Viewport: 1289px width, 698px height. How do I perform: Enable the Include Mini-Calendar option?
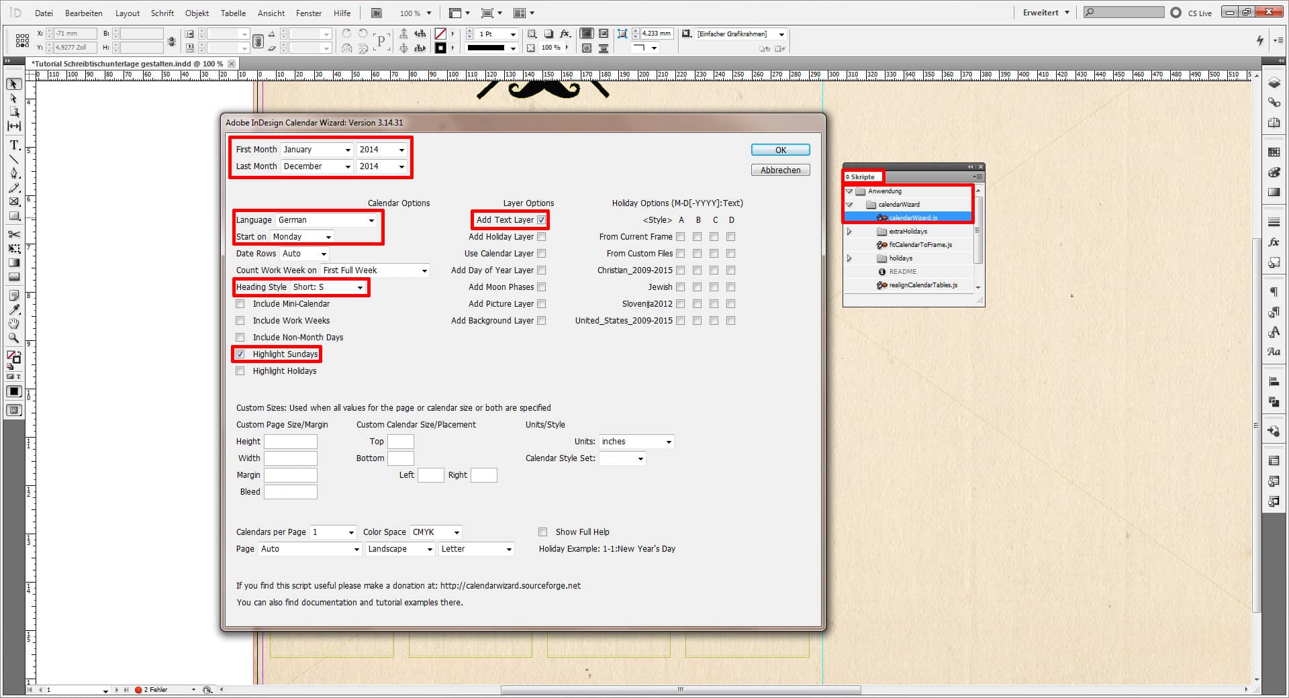[x=240, y=303]
